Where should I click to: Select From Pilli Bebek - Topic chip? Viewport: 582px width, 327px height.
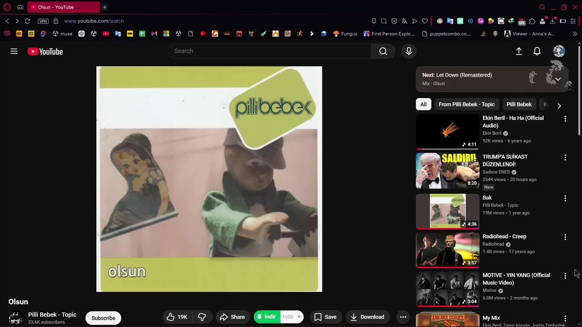pos(467,104)
